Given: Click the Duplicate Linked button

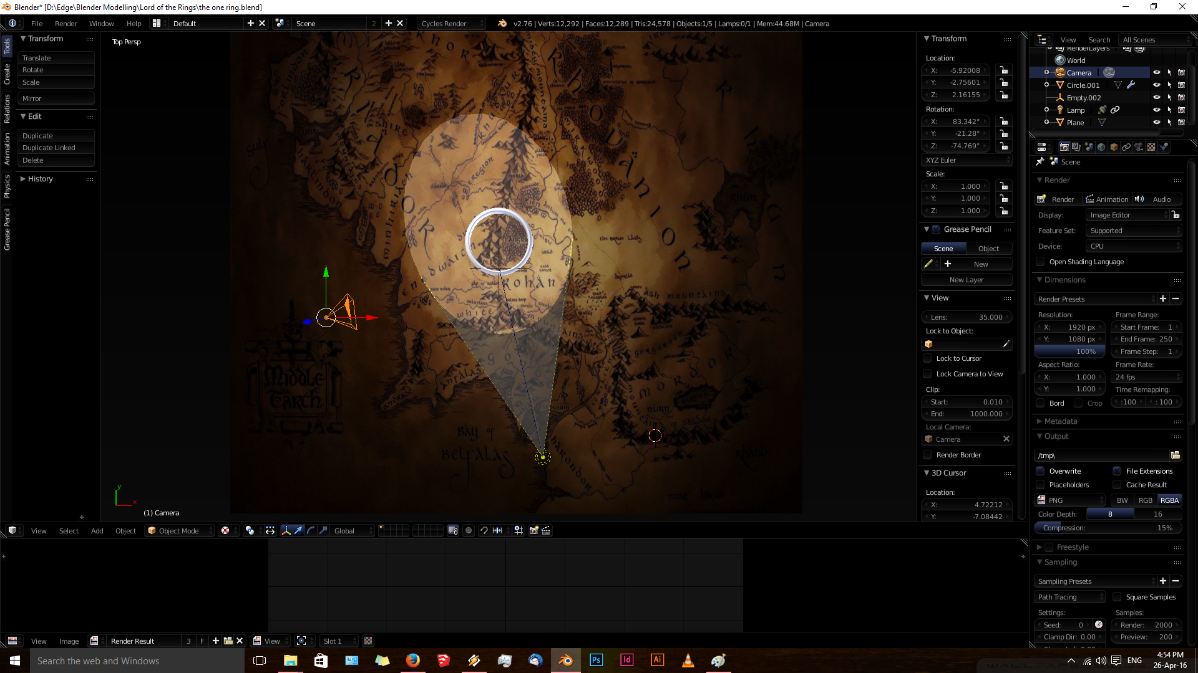Looking at the screenshot, I should [x=49, y=148].
